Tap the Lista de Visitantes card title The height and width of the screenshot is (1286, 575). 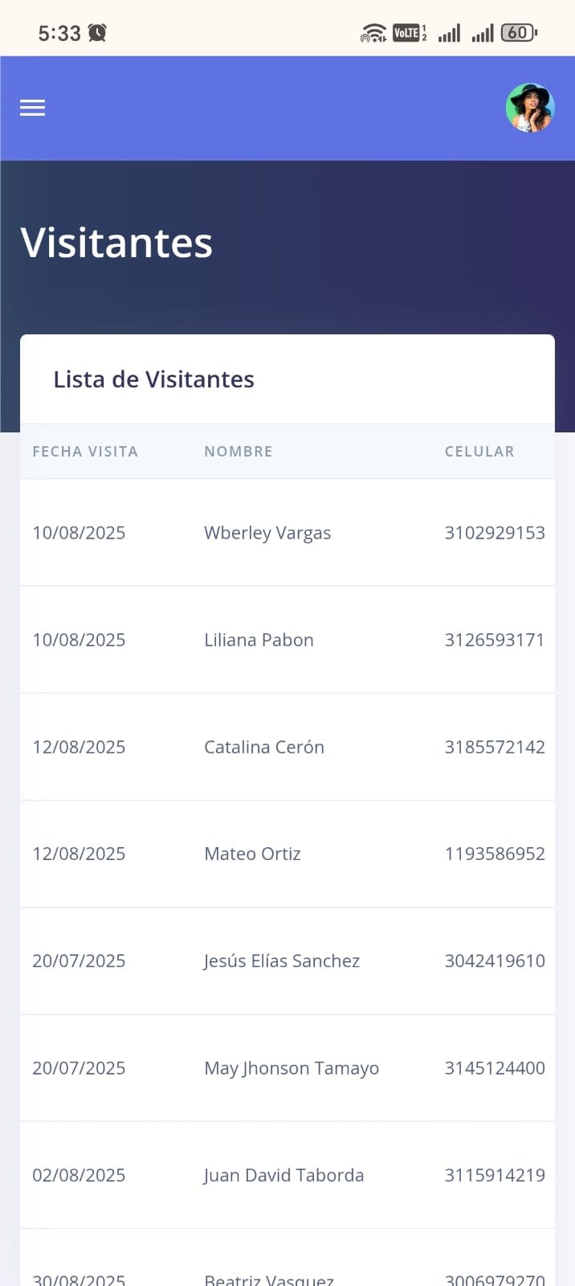(153, 379)
